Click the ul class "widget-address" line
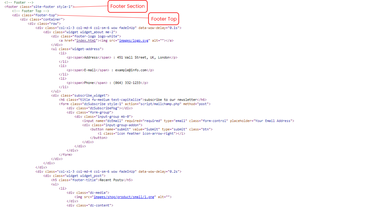This screenshot has width=369, height=208. [x=77, y=49]
